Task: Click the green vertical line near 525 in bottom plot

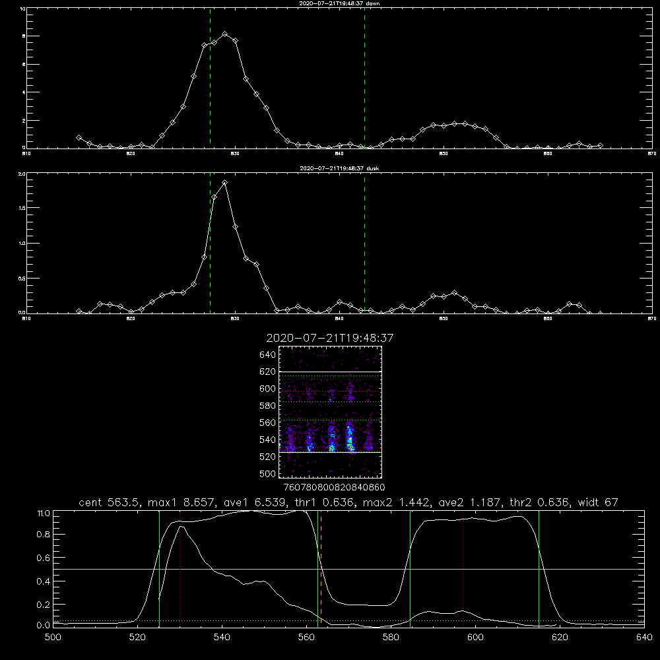Action: click(159, 569)
